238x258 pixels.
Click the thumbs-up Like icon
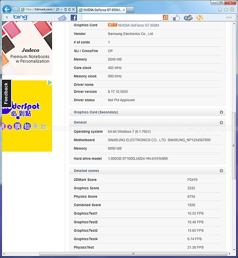coord(177,17)
